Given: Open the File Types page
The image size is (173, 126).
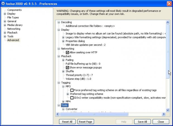Looking at the screenshot, I should point(13,18).
